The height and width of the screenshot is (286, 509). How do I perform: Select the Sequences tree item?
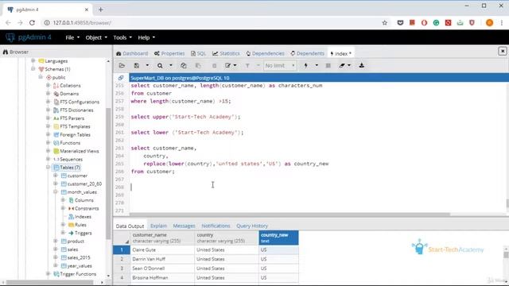tap(68, 159)
